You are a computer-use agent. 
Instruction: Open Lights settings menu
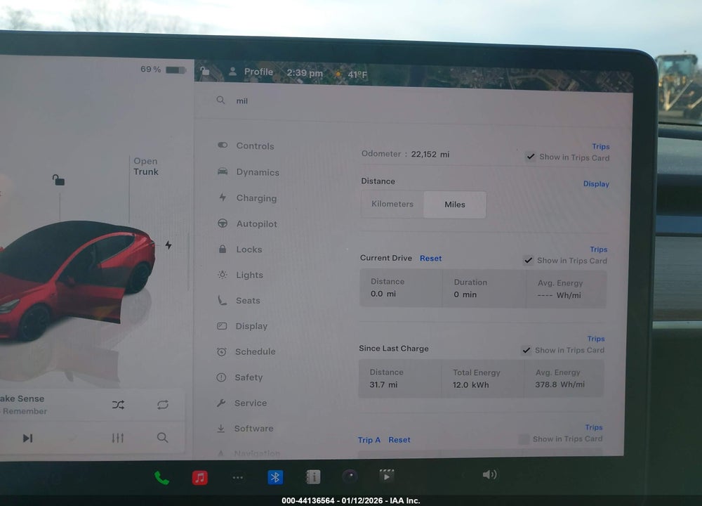[x=240, y=275]
